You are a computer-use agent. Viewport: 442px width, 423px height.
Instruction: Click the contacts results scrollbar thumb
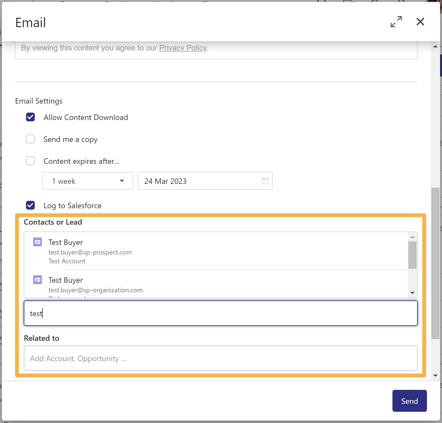click(412, 255)
